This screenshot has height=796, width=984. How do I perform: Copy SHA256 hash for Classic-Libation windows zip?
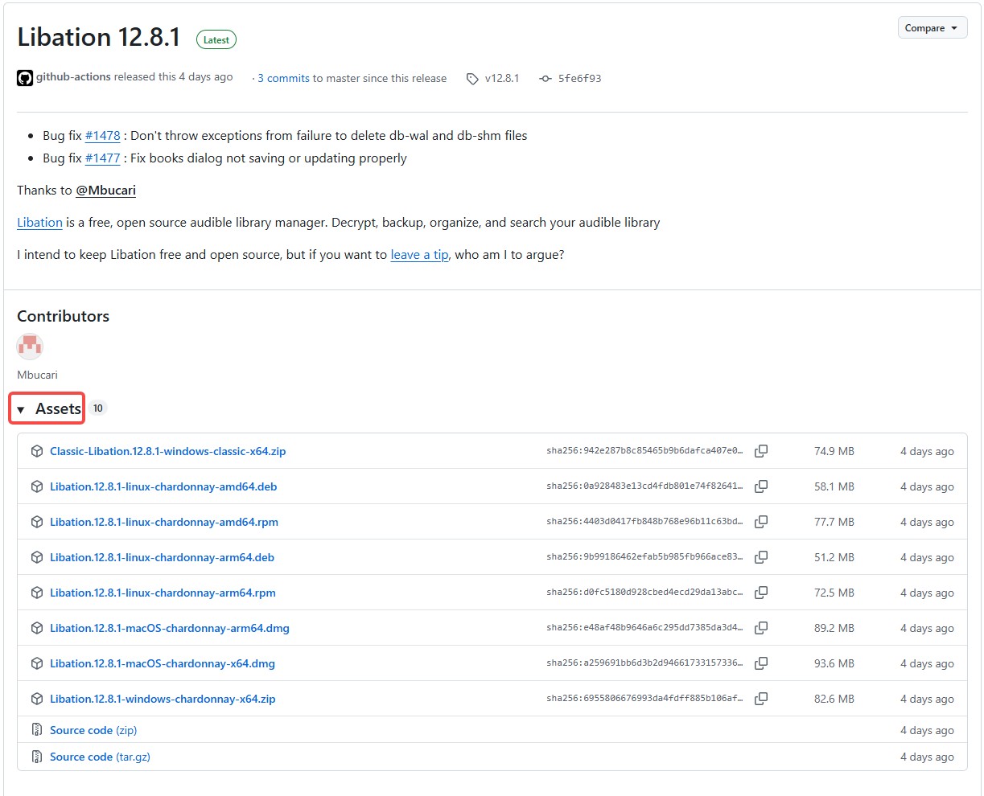760,451
